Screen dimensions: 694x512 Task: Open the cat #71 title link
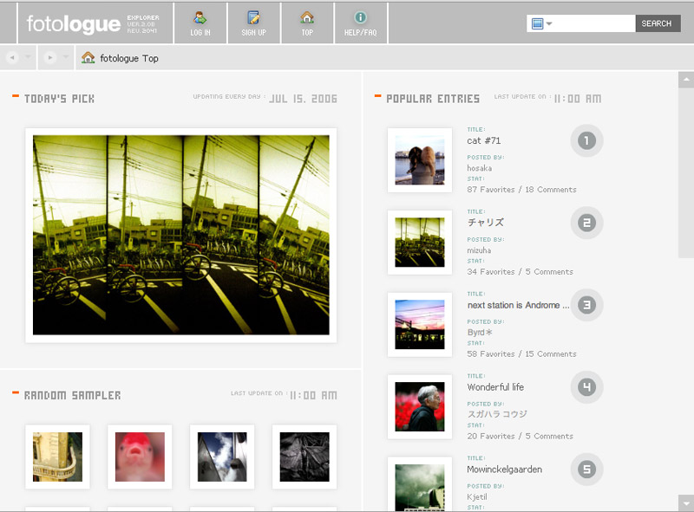click(484, 140)
